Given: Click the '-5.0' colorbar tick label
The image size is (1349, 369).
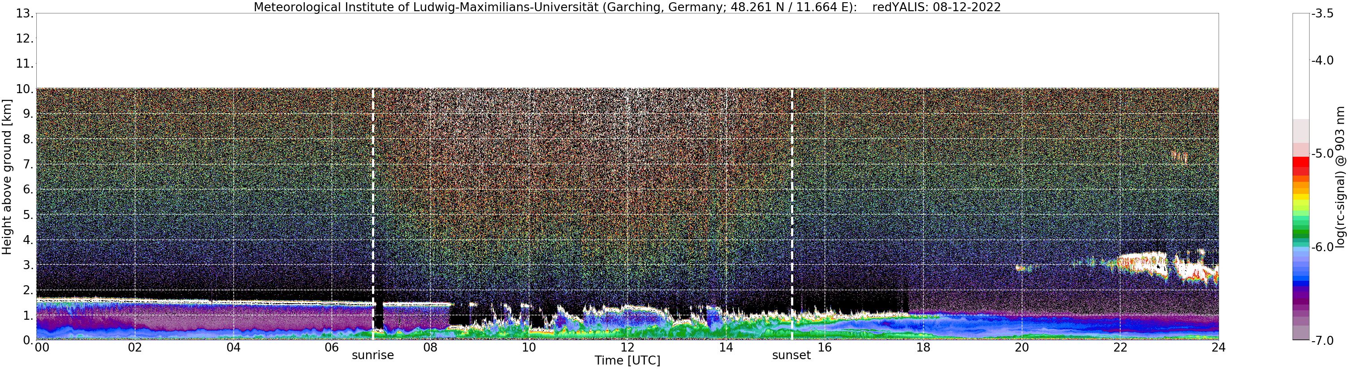Looking at the screenshot, I should click(1322, 154).
